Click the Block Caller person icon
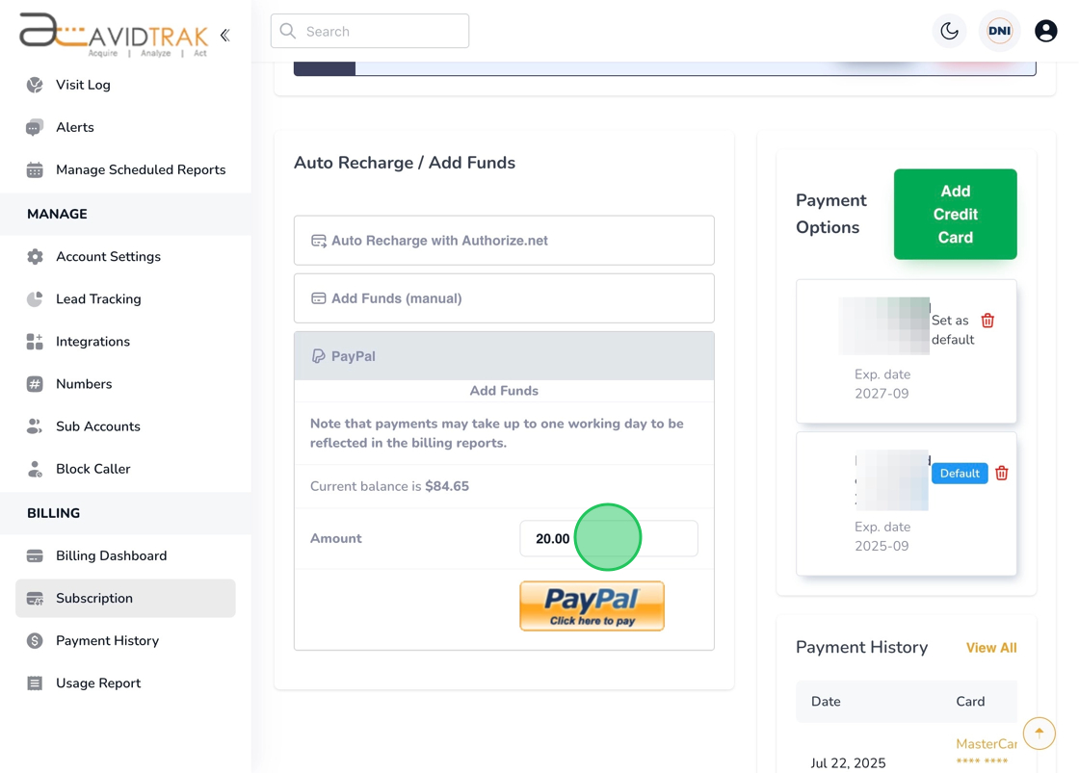1079x773 pixels. coord(35,469)
